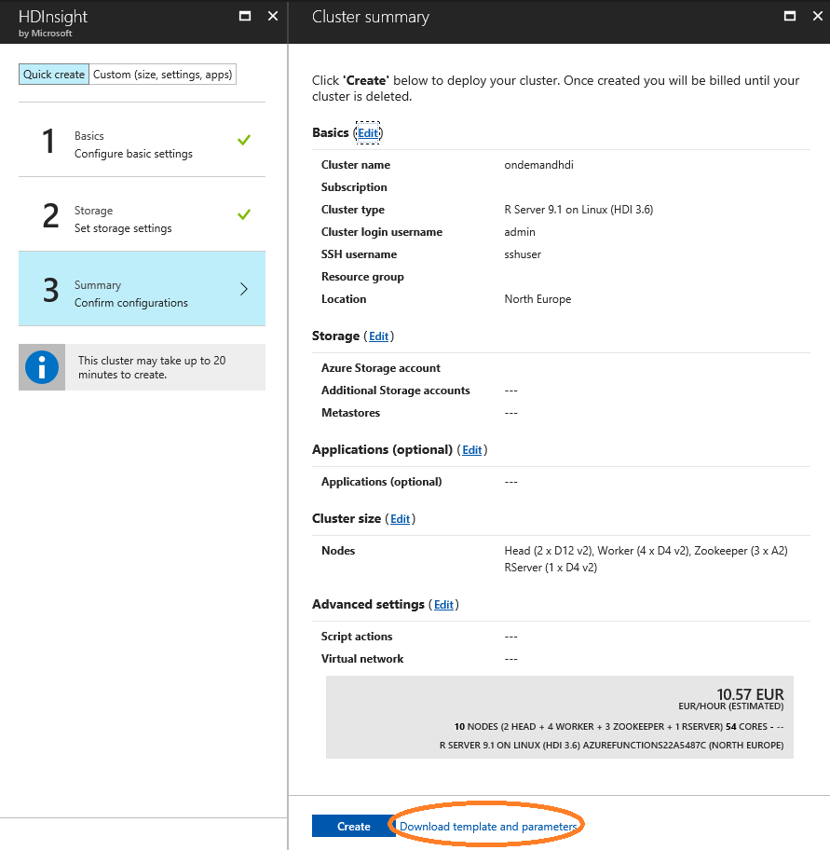830x850 pixels.
Task: Edit the Advanced settings section
Action: (443, 605)
